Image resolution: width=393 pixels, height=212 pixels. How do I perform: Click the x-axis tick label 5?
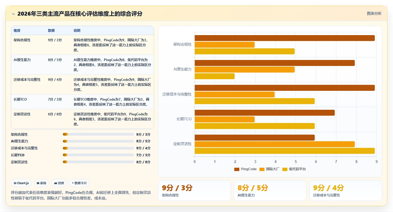click(296, 162)
